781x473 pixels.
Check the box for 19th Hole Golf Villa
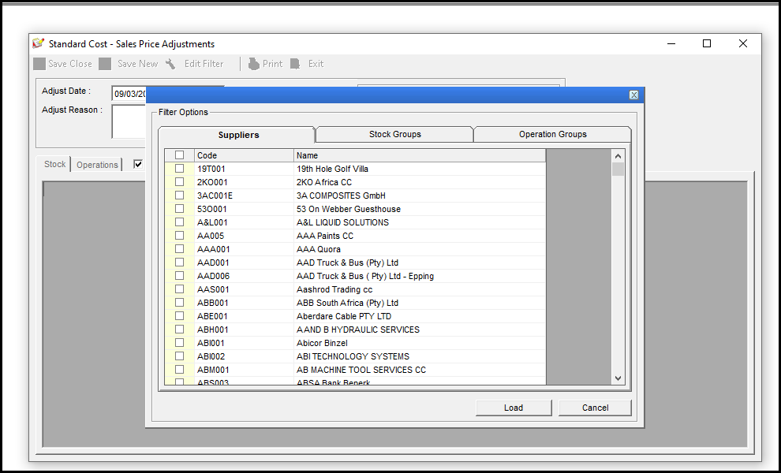[x=180, y=169]
